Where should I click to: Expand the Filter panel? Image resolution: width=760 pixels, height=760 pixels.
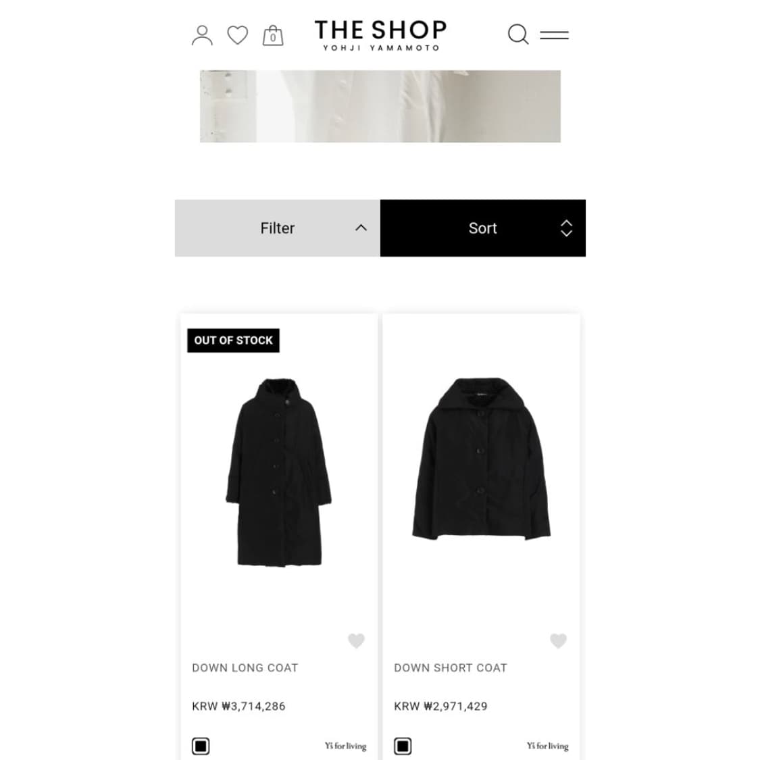[278, 228]
